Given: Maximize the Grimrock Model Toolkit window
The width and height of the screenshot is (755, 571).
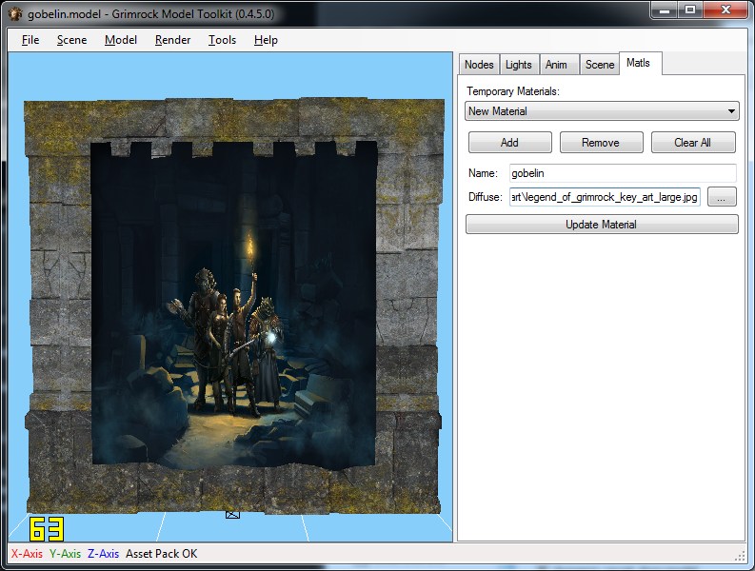Looking at the screenshot, I should [x=690, y=10].
